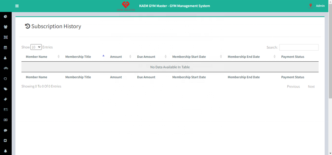Click the tags icon in sidebar
This screenshot has height=155, width=332.
(x=6, y=89)
